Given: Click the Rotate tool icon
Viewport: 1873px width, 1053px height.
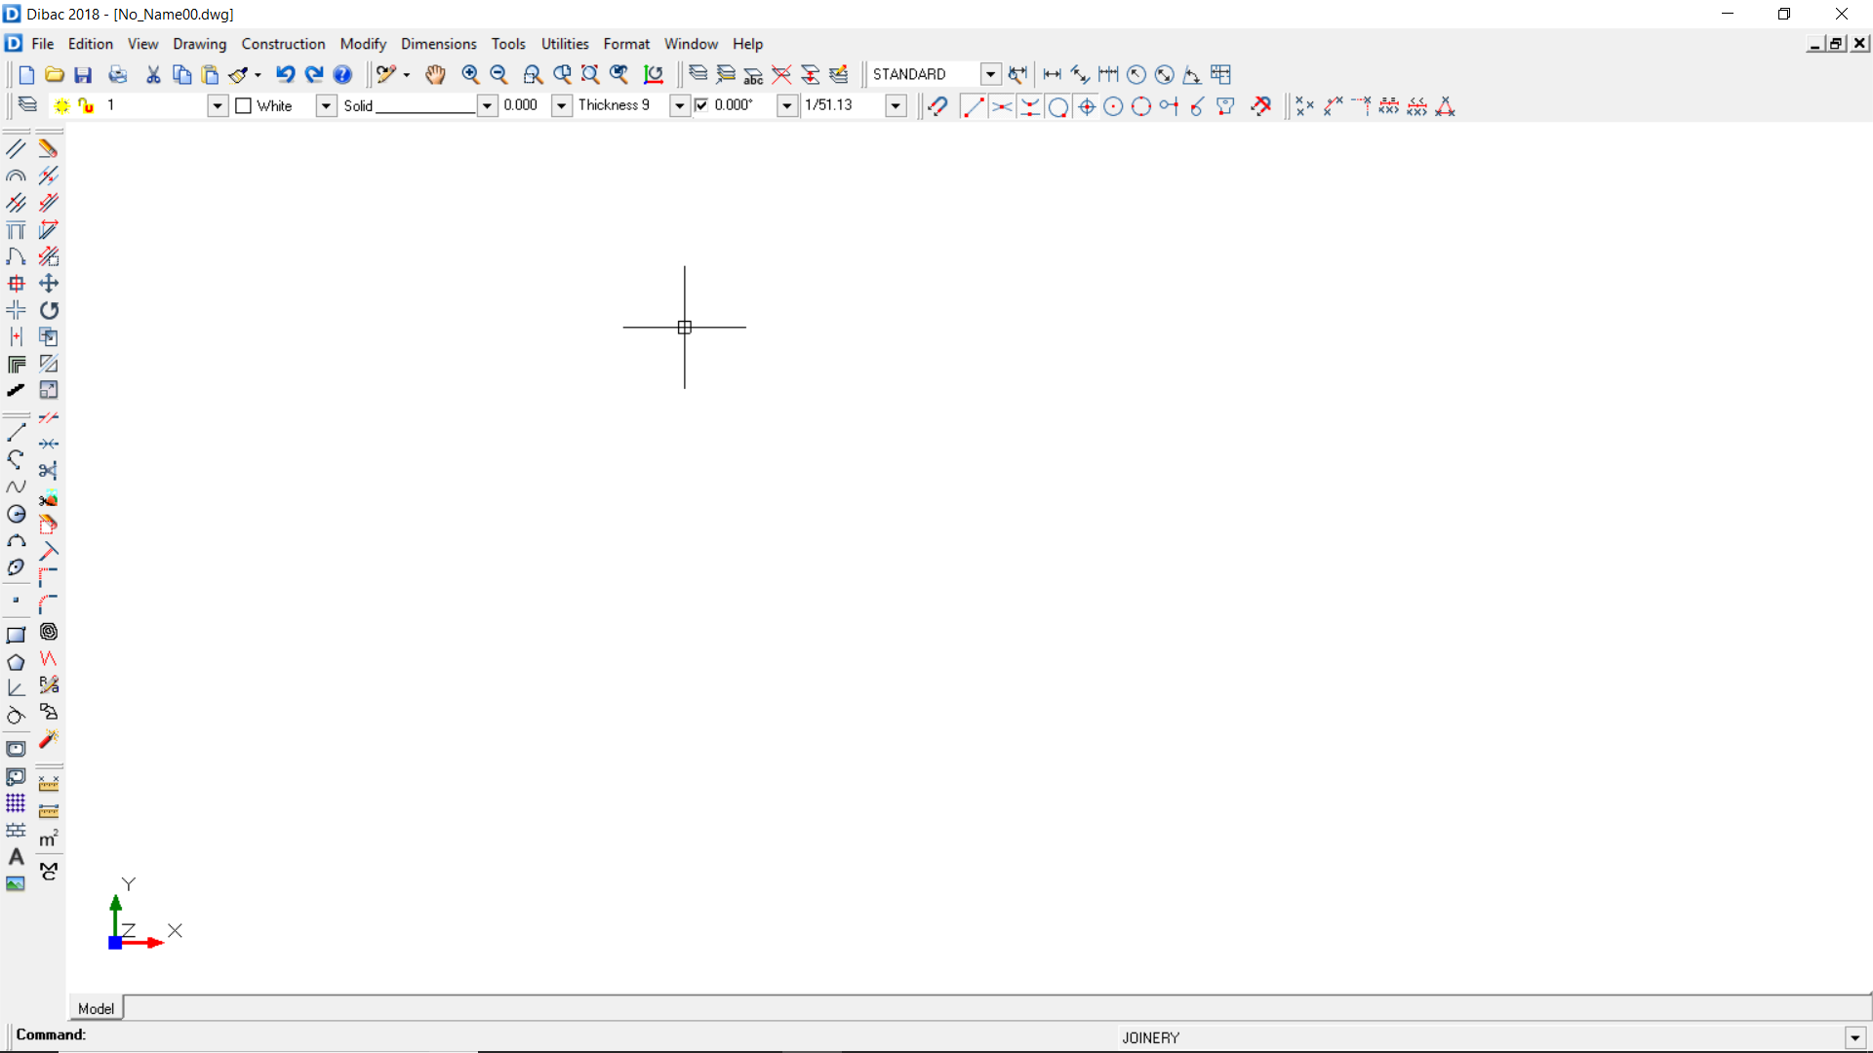Looking at the screenshot, I should tap(49, 310).
